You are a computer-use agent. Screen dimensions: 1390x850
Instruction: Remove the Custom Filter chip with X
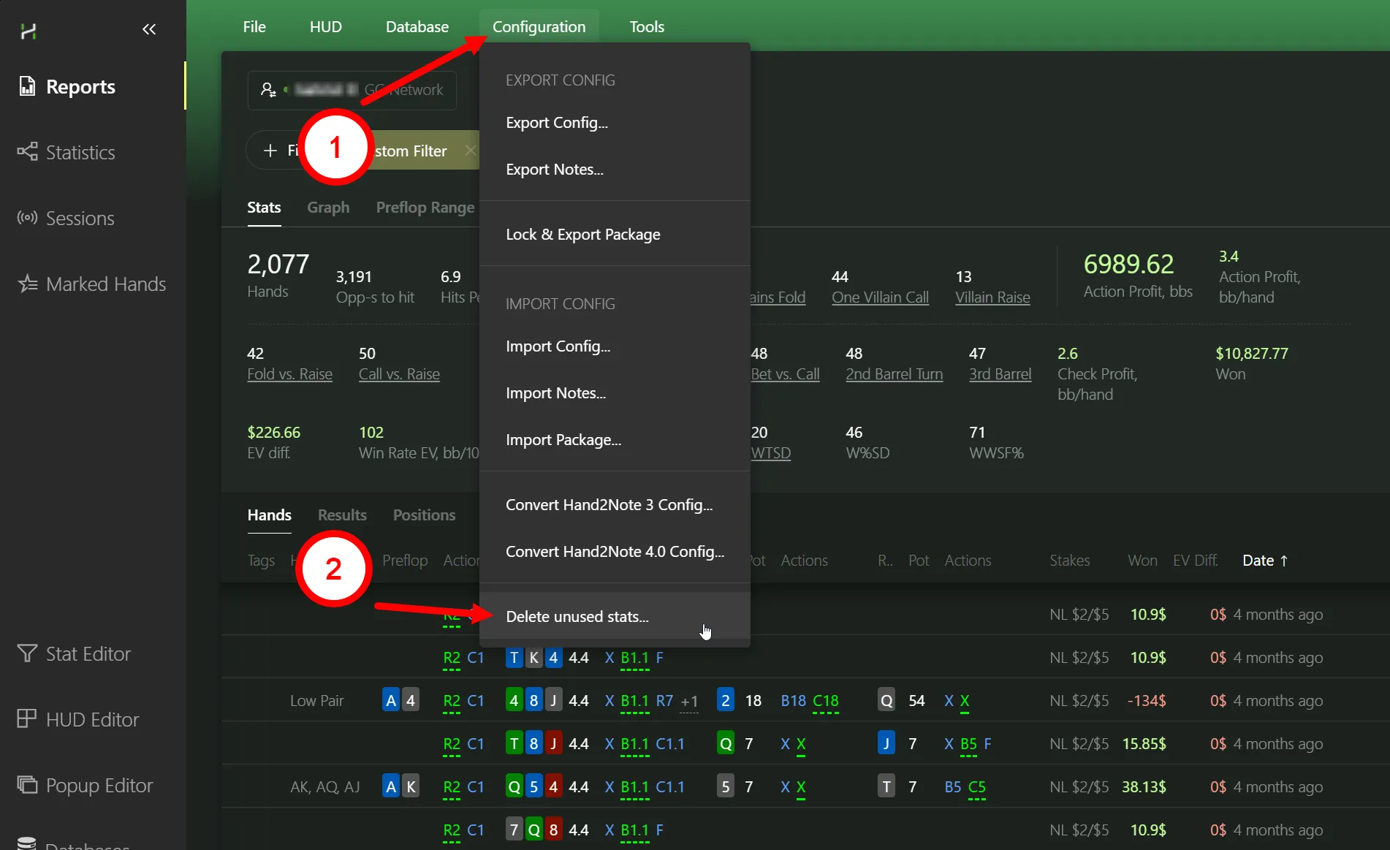pyautogui.click(x=470, y=151)
